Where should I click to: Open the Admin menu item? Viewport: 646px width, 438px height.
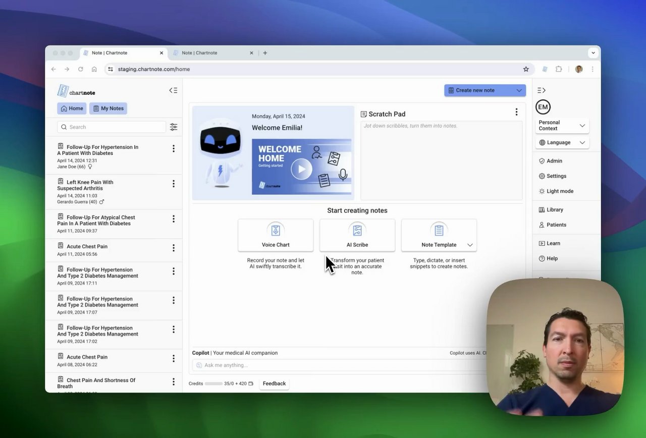pyautogui.click(x=550, y=161)
